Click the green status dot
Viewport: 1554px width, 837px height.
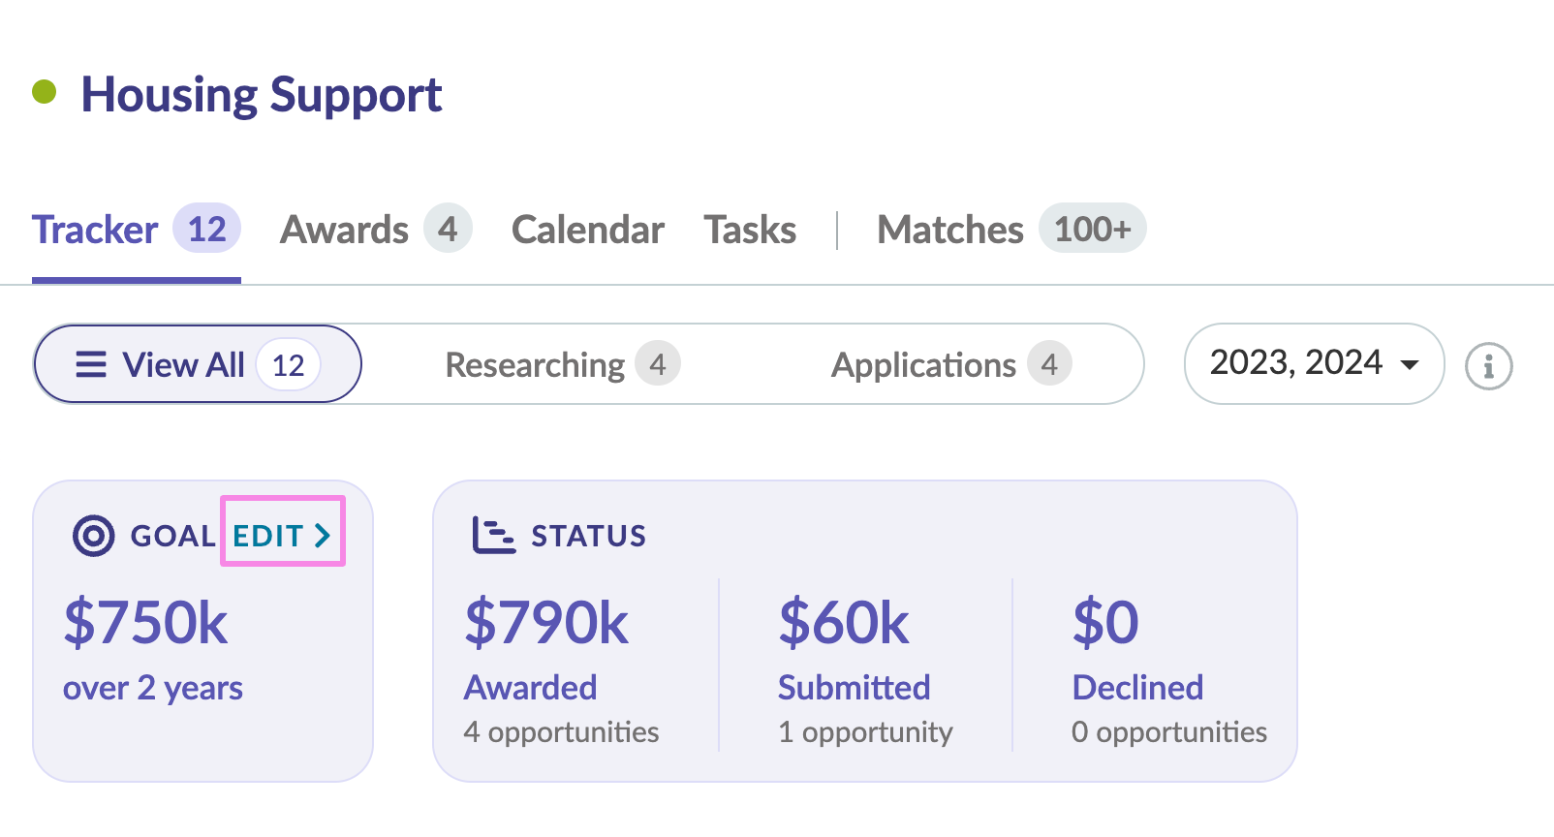[45, 92]
